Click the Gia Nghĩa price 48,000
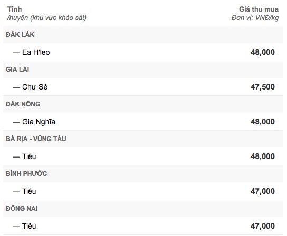This screenshot has height=236, width=287. click(263, 122)
